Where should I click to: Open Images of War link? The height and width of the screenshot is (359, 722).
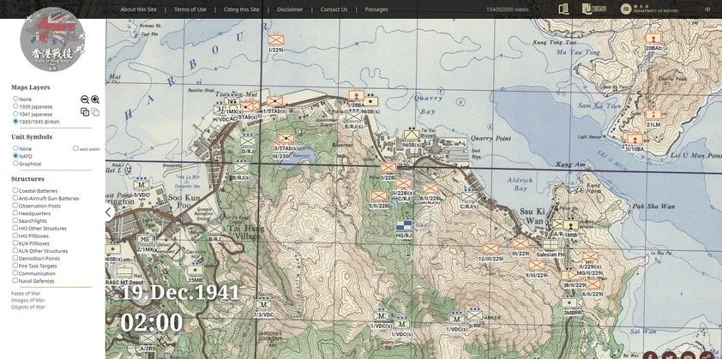coord(27,300)
